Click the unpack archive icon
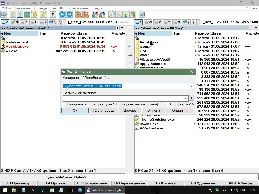Viewport: 259px width, 194px height. click(86, 14)
